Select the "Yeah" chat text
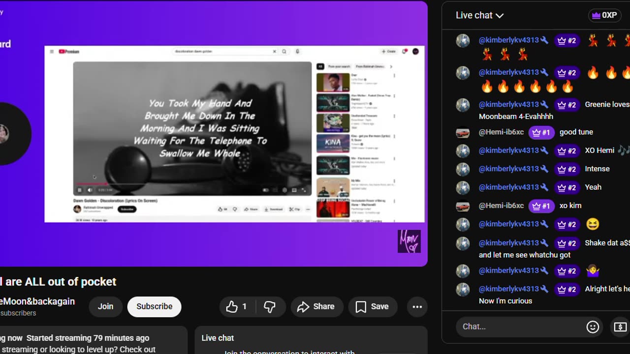Viewport: 630px width, 354px height. point(593,187)
